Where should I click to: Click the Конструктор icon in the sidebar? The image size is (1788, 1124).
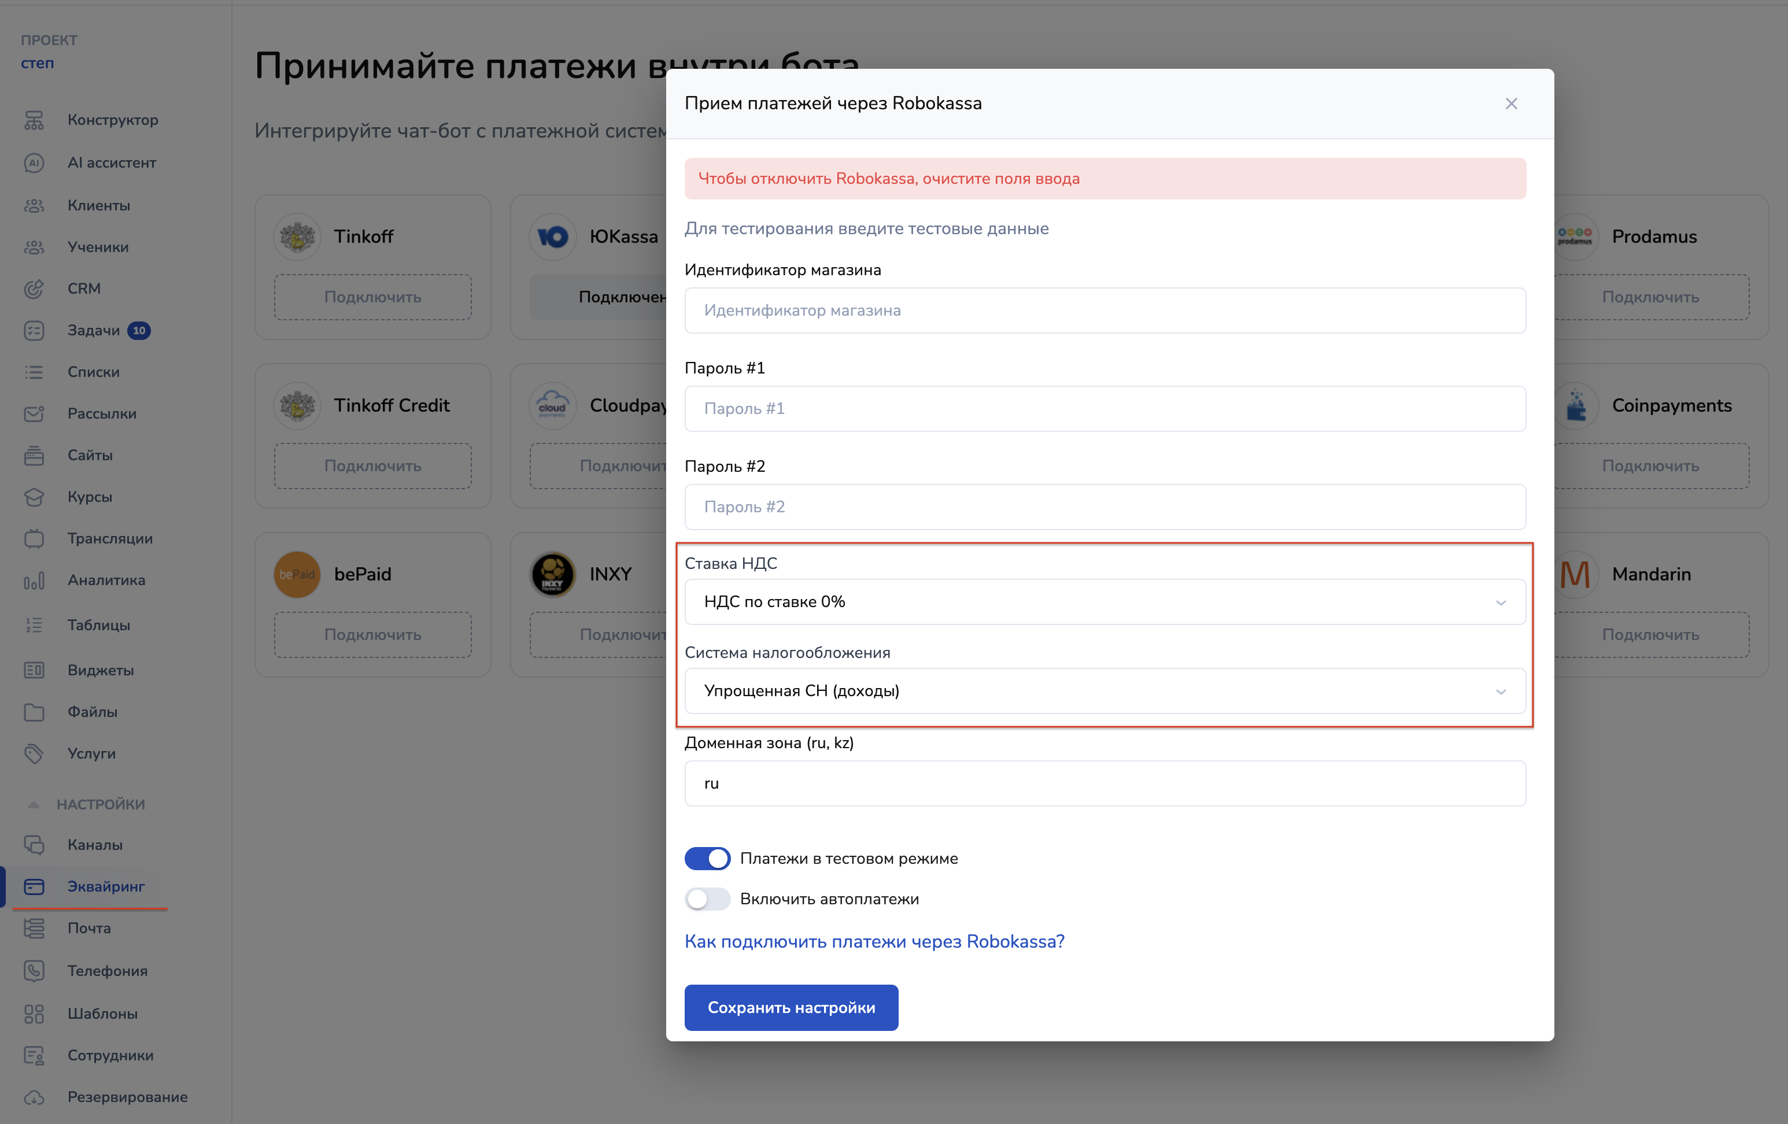pyautogui.click(x=34, y=120)
